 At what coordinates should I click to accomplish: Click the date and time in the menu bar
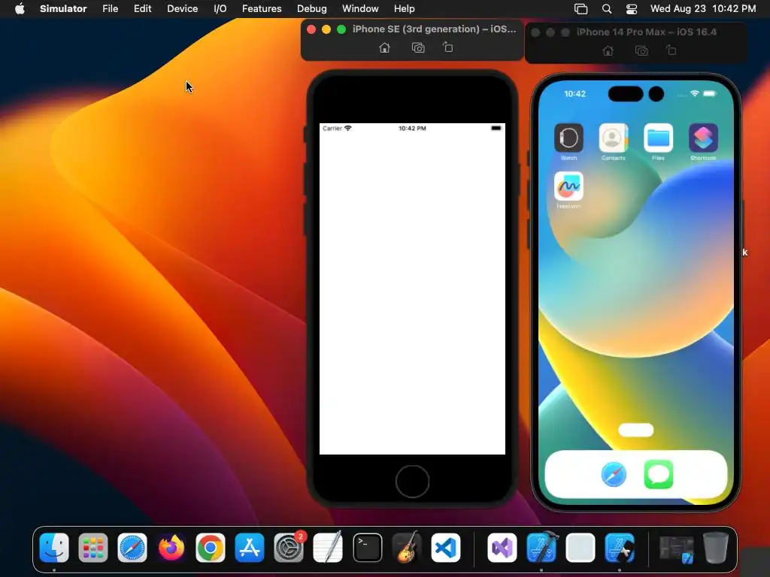(x=703, y=9)
